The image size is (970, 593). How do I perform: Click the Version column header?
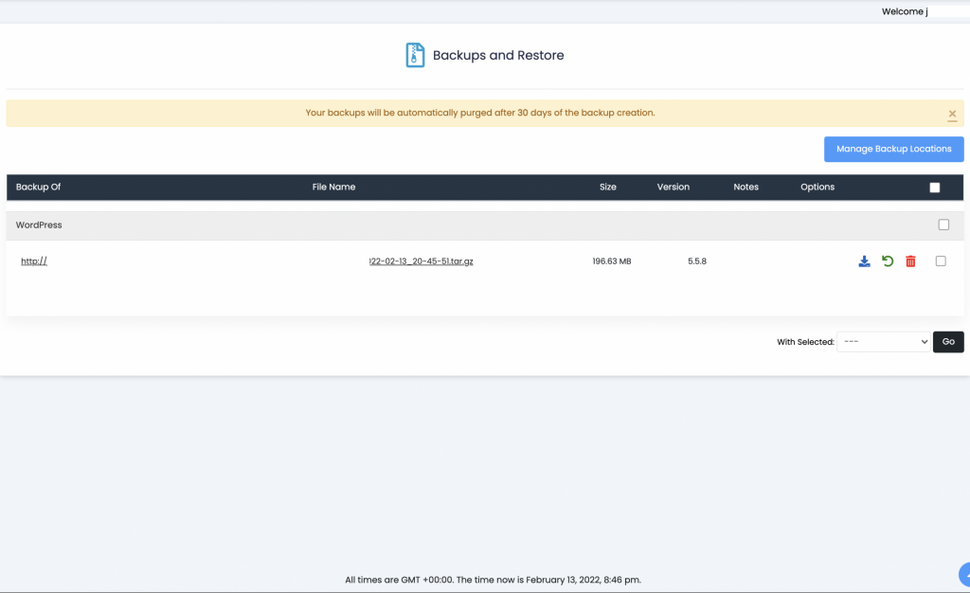pyautogui.click(x=673, y=187)
